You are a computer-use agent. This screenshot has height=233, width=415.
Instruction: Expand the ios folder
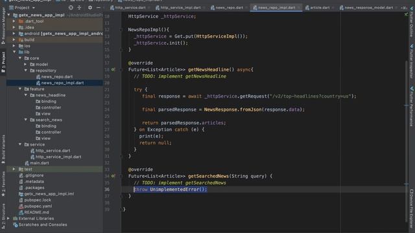14,46
